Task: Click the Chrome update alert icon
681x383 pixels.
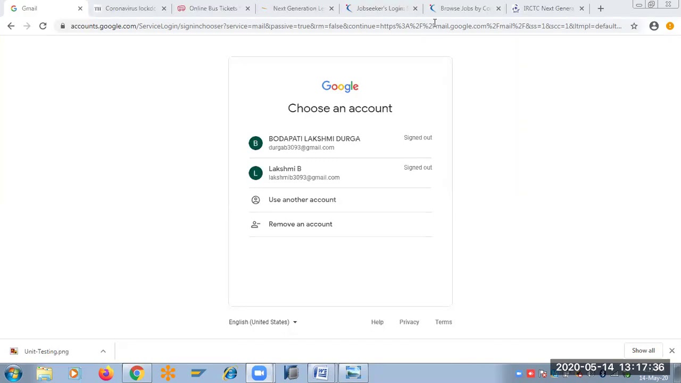Action: (670, 26)
